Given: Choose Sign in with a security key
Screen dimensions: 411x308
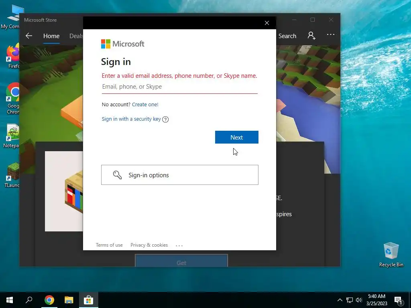Looking at the screenshot, I should (131, 119).
